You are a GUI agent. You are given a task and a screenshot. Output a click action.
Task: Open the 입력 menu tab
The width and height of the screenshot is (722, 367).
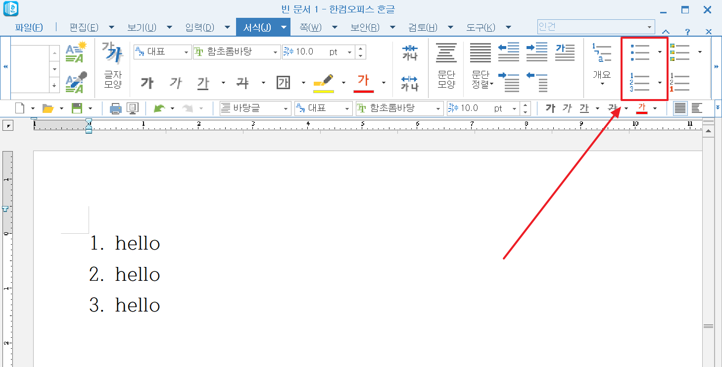point(199,27)
